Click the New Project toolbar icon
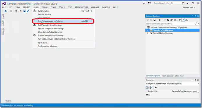 (x=16, y=11)
